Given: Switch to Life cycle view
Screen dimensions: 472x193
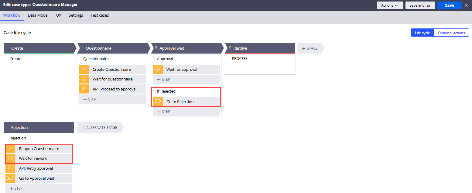Looking at the screenshot, I should (x=422, y=33).
